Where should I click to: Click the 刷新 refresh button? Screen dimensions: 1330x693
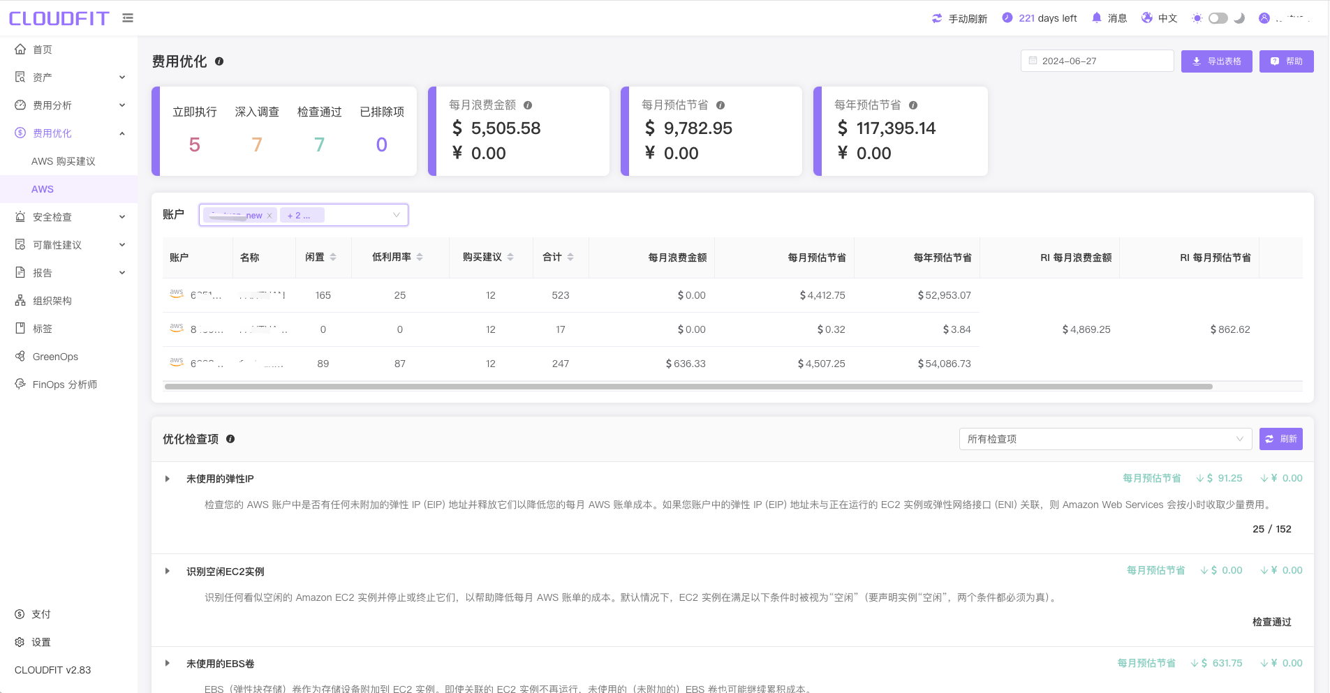1281,439
